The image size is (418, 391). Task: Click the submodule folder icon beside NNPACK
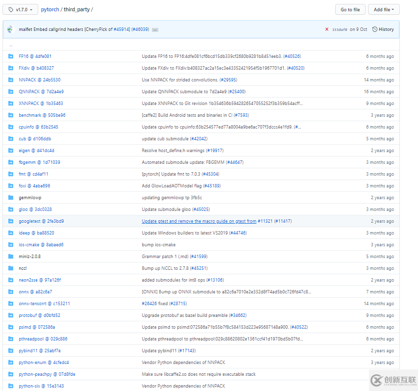click(x=11, y=80)
